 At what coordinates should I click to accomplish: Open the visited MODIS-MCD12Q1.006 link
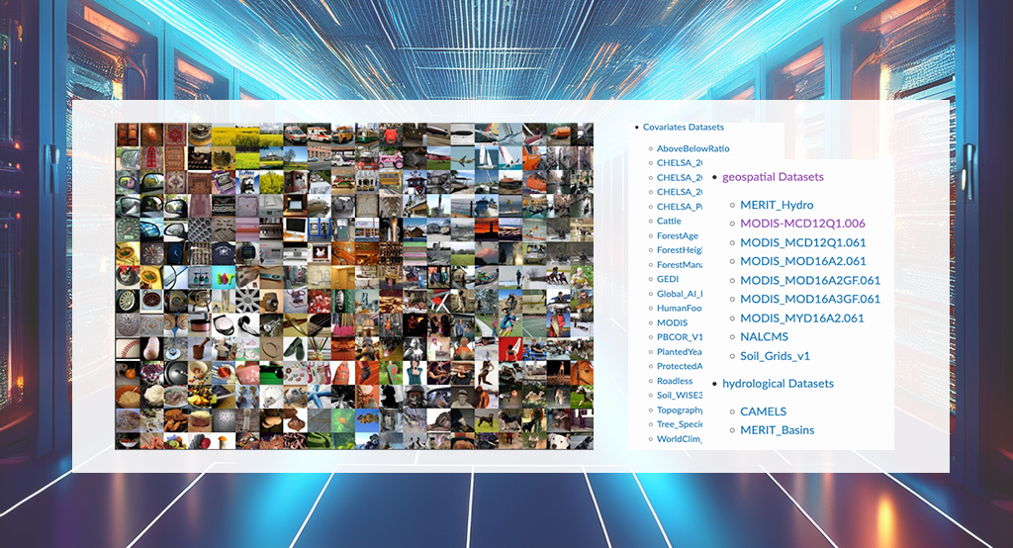tap(802, 224)
